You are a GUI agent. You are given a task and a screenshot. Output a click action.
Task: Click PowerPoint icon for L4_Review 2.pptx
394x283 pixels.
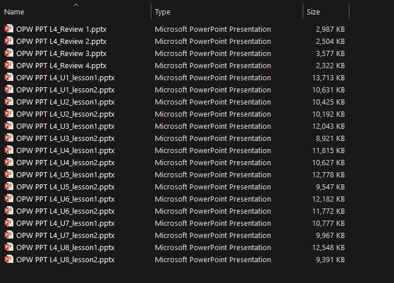tap(9, 40)
